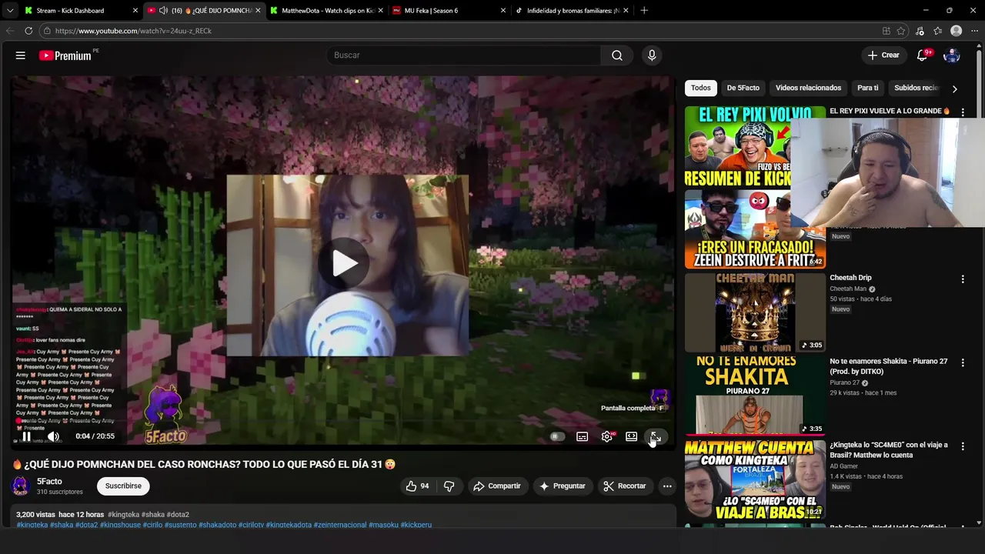Open options for Cheetah Drip video
The width and height of the screenshot is (985, 554).
963,279
